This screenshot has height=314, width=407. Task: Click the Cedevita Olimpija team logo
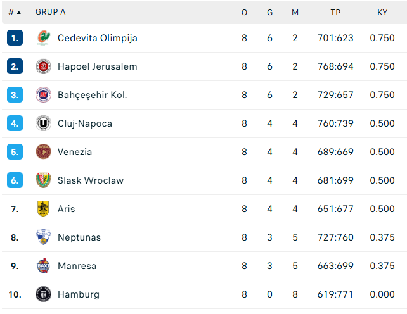43,38
